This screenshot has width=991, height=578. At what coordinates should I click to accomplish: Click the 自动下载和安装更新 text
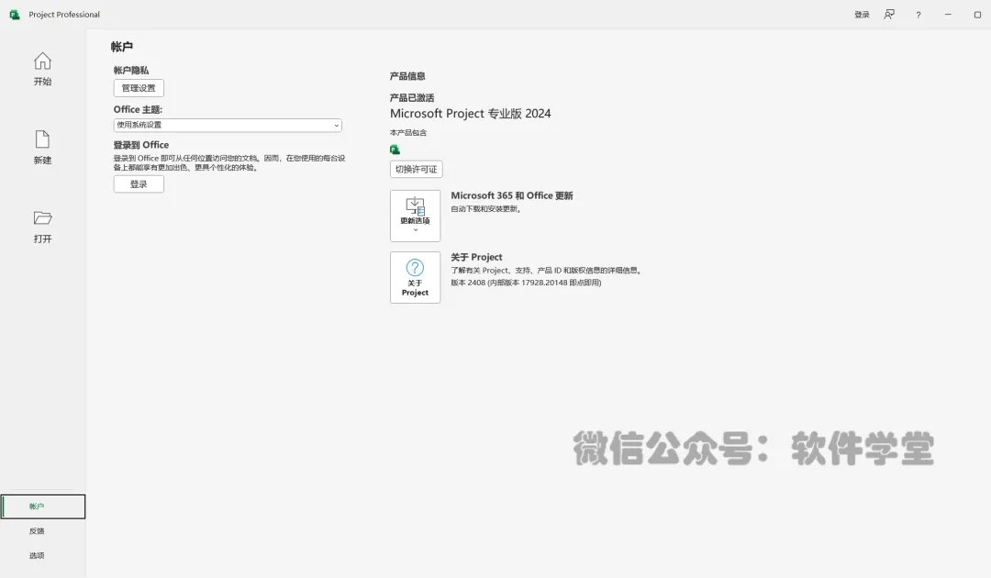(486, 209)
